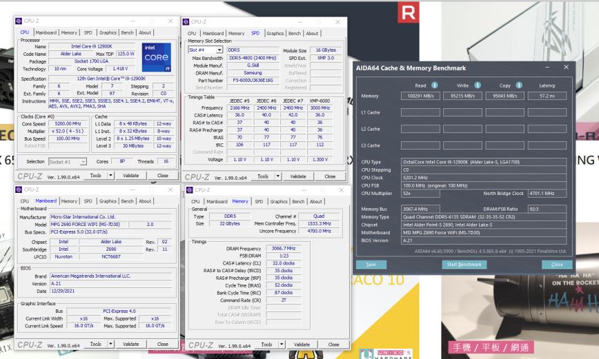Click the Read info icon in AIDA64
The height and width of the screenshot is (359, 599).
point(434,85)
